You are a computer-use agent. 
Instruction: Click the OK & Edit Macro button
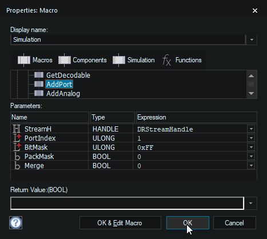tap(120, 222)
